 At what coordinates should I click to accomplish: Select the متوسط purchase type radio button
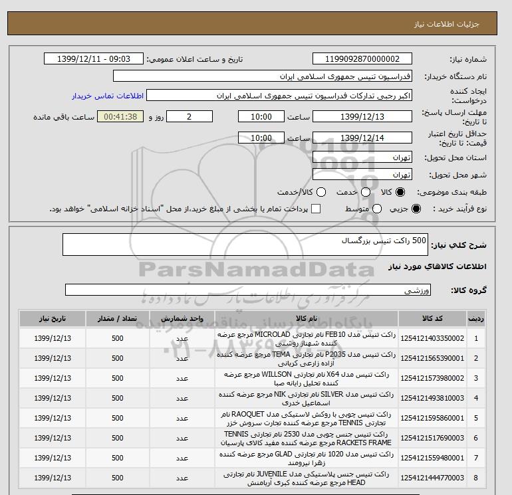click(377, 209)
